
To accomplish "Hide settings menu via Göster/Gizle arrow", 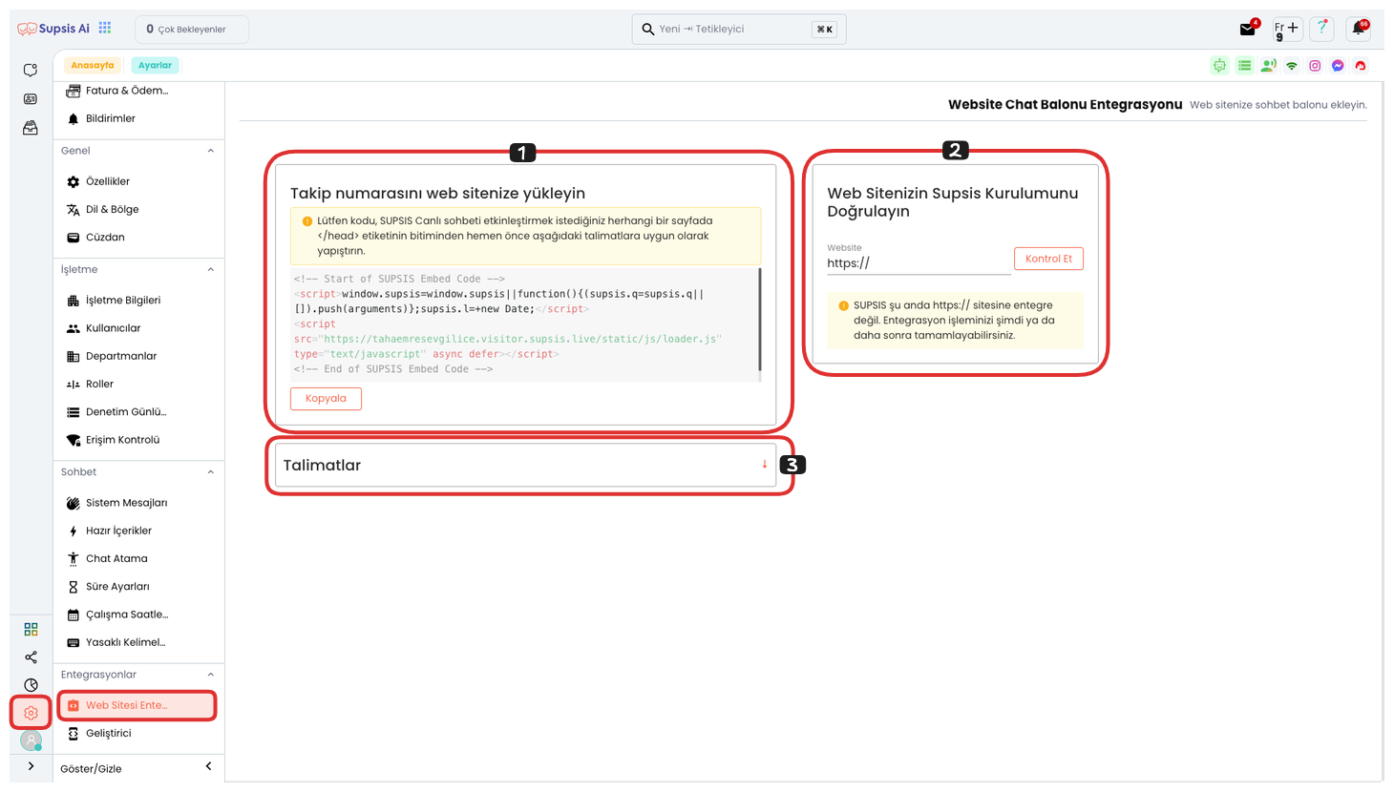I will [x=209, y=767].
